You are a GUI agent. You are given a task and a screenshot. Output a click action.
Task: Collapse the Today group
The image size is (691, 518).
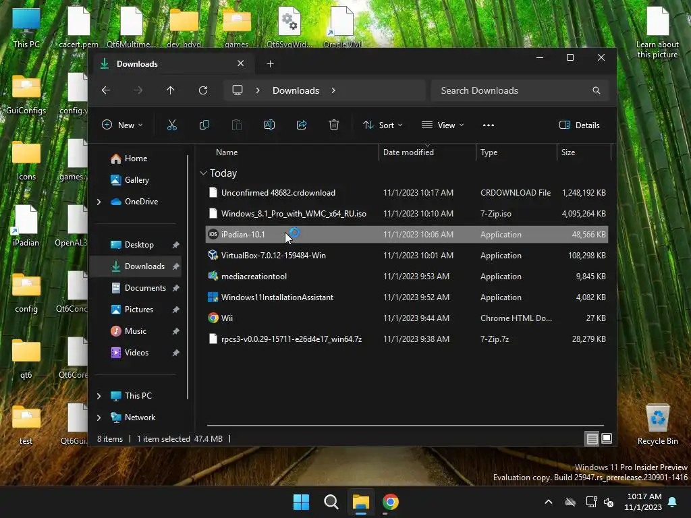tap(203, 173)
